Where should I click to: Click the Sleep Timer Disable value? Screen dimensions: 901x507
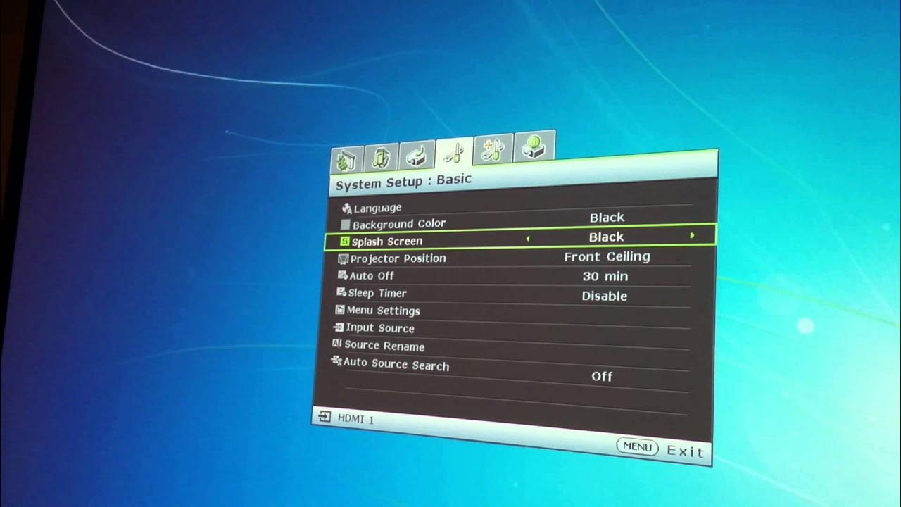pos(604,296)
